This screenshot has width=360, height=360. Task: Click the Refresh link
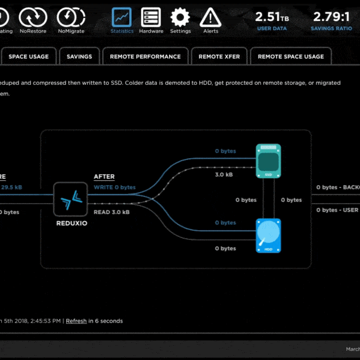pyautogui.click(x=76, y=321)
